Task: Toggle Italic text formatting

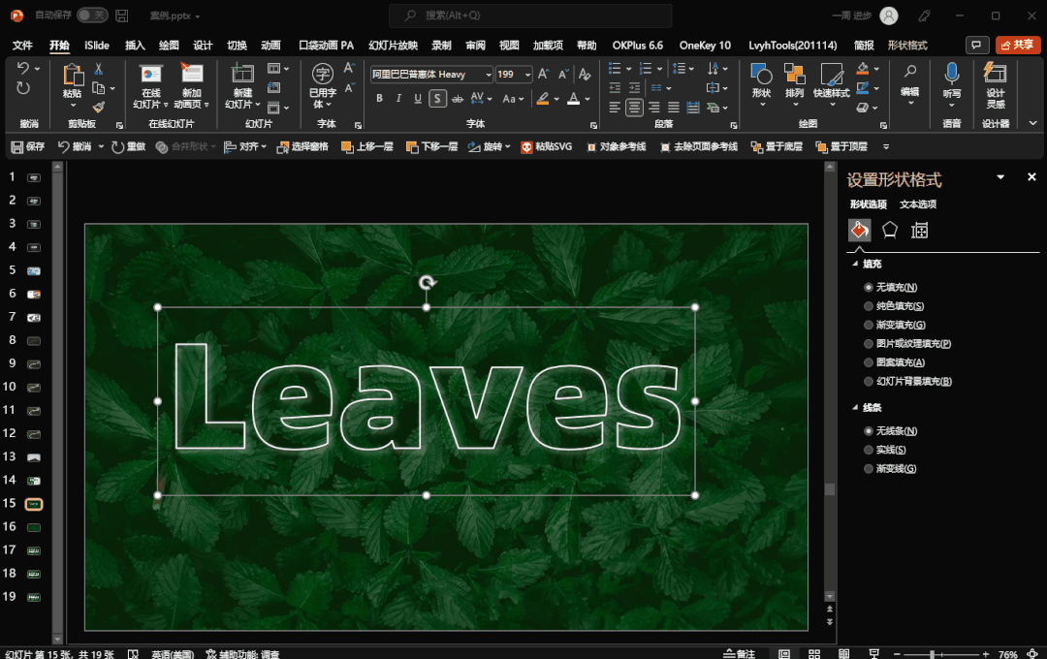Action: coord(398,98)
